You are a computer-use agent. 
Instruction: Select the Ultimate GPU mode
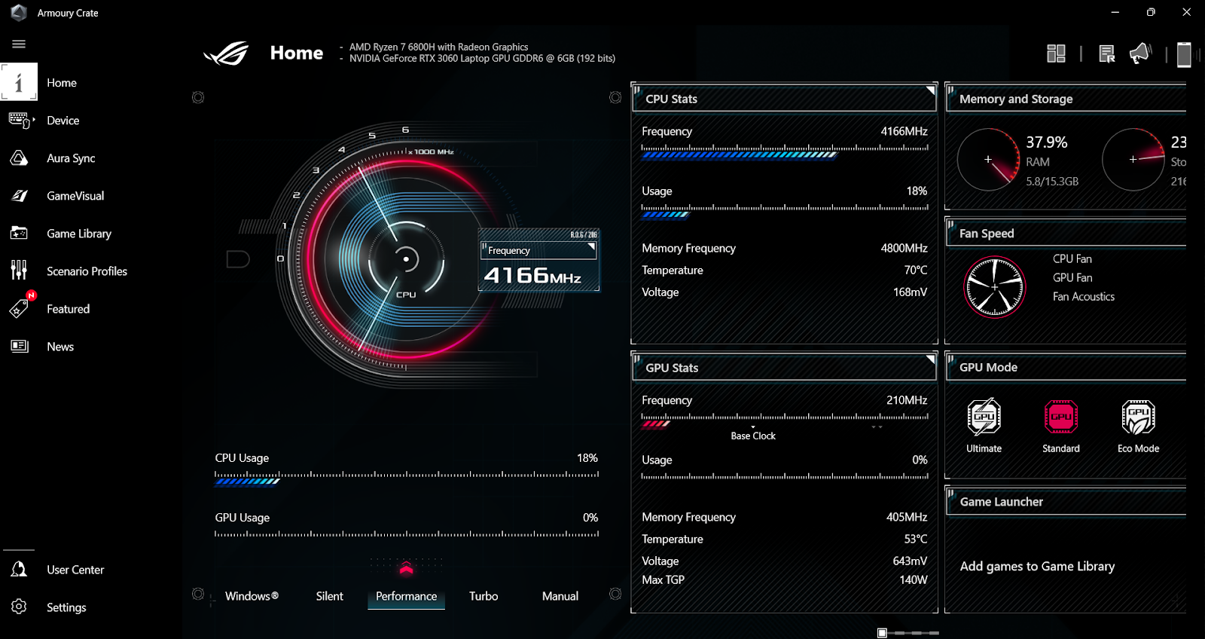tap(984, 427)
